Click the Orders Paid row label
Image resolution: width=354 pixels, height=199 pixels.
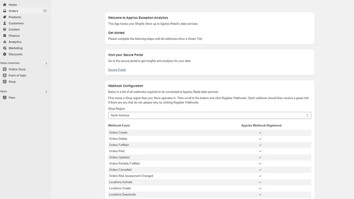(x=117, y=151)
